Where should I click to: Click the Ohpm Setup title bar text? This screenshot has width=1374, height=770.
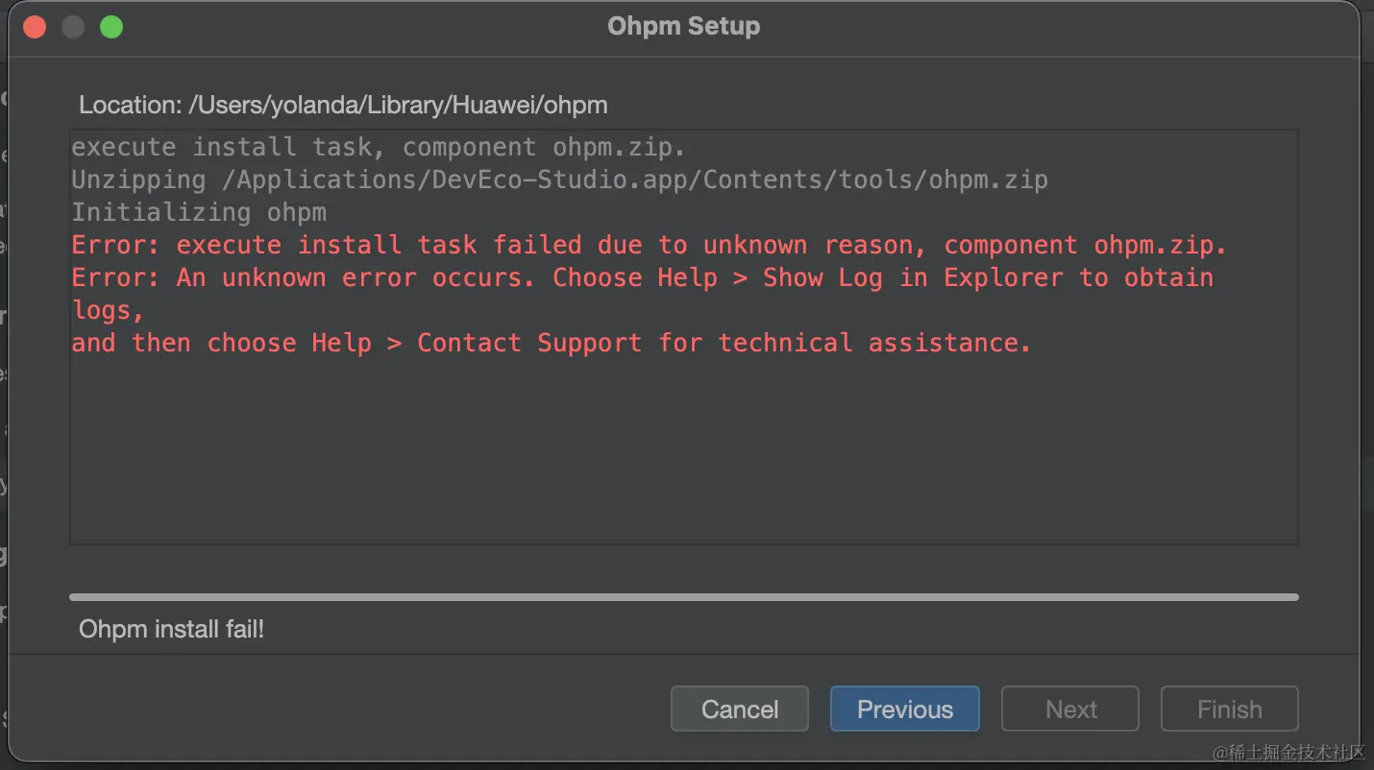(683, 26)
